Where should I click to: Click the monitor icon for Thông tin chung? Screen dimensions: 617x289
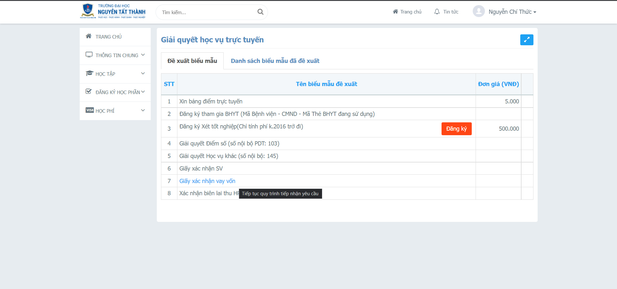(x=89, y=55)
